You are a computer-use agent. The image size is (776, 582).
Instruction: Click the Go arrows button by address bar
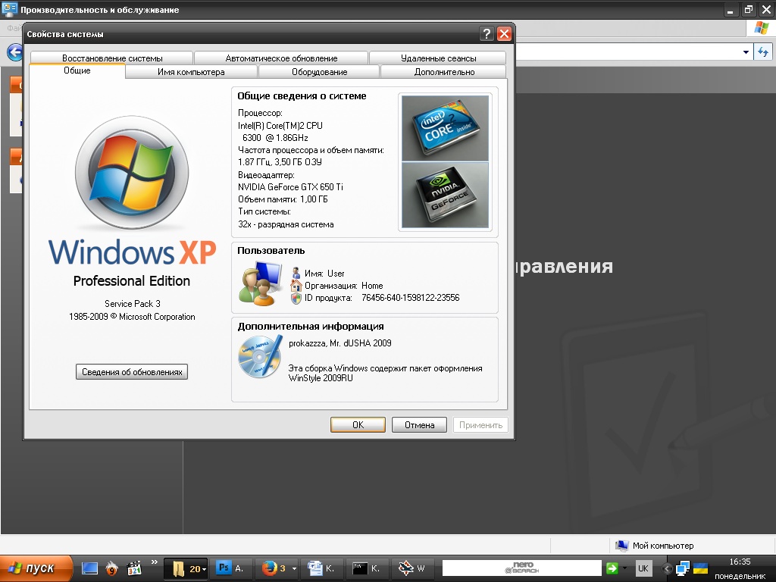click(762, 52)
